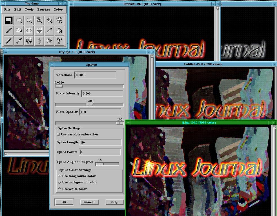The width and height of the screenshot is (277, 216).
Task: Select the elliptical selection tool
Action: (19, 20)
